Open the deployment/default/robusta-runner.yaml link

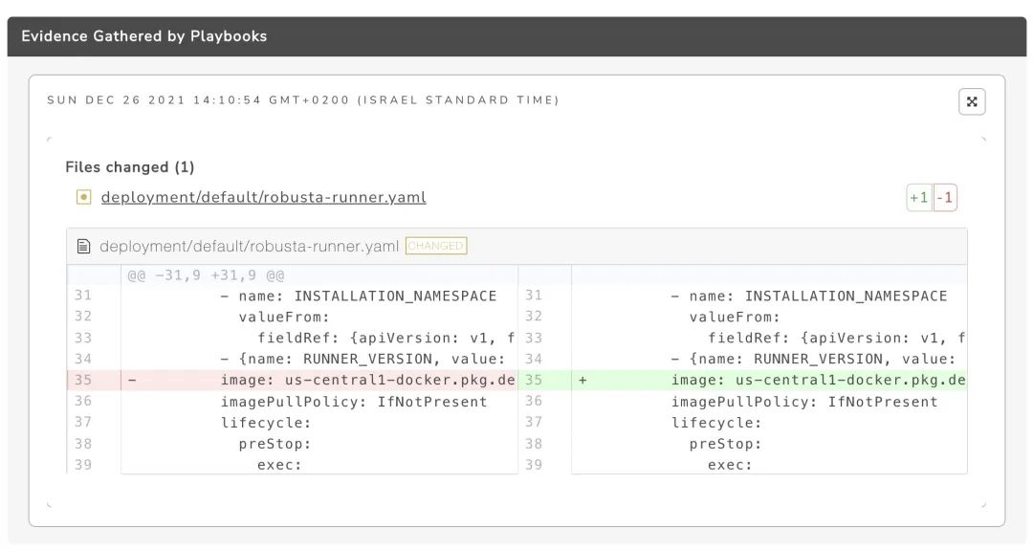[264, 197]
